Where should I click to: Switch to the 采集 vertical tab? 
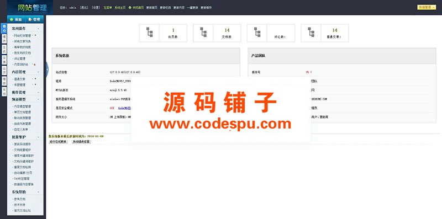click(4, 60)
